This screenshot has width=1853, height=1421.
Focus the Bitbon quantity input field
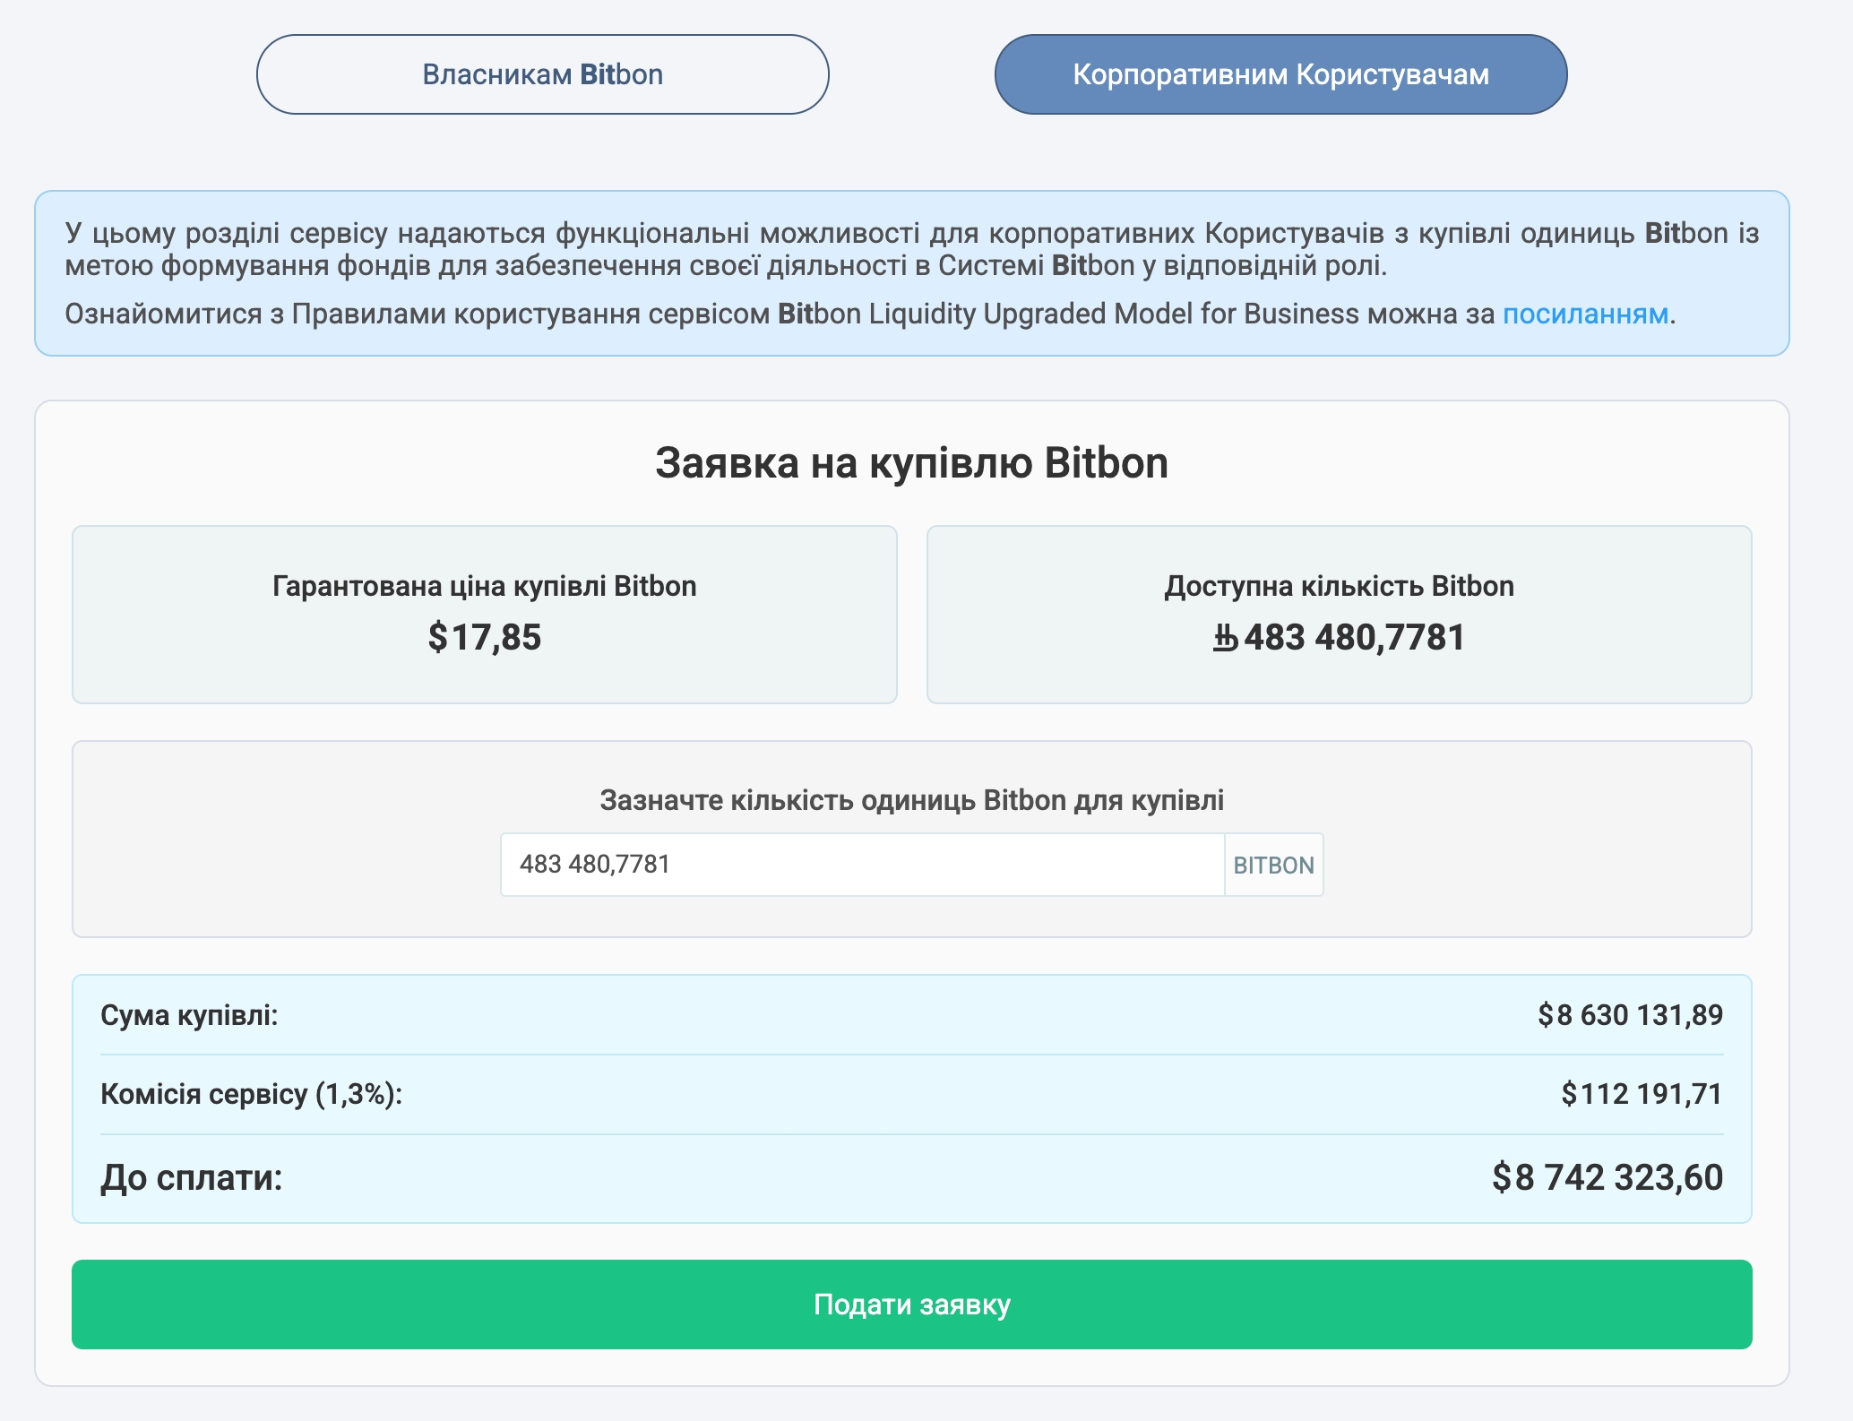[x=862, y=865]
